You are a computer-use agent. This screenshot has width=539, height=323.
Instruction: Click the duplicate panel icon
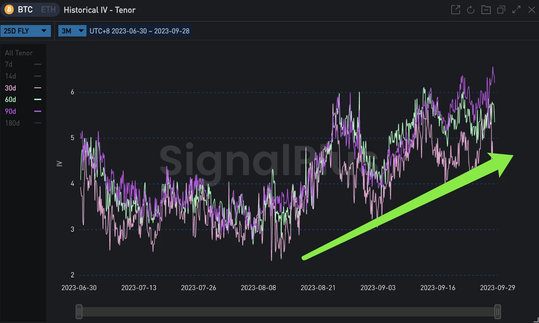(x=501, y=10)
